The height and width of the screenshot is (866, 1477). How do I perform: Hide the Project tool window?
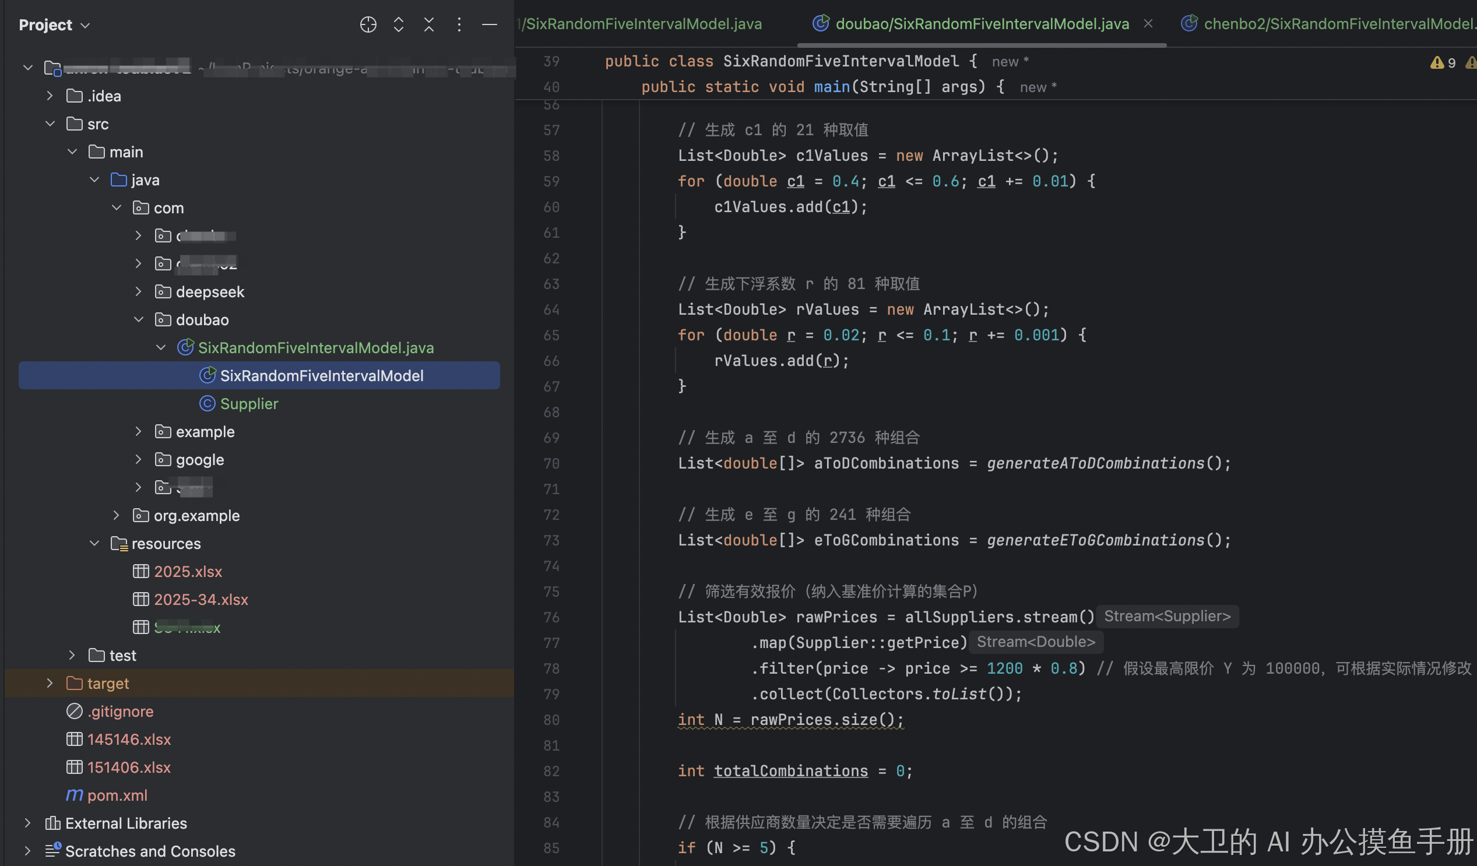click(490, 24)
